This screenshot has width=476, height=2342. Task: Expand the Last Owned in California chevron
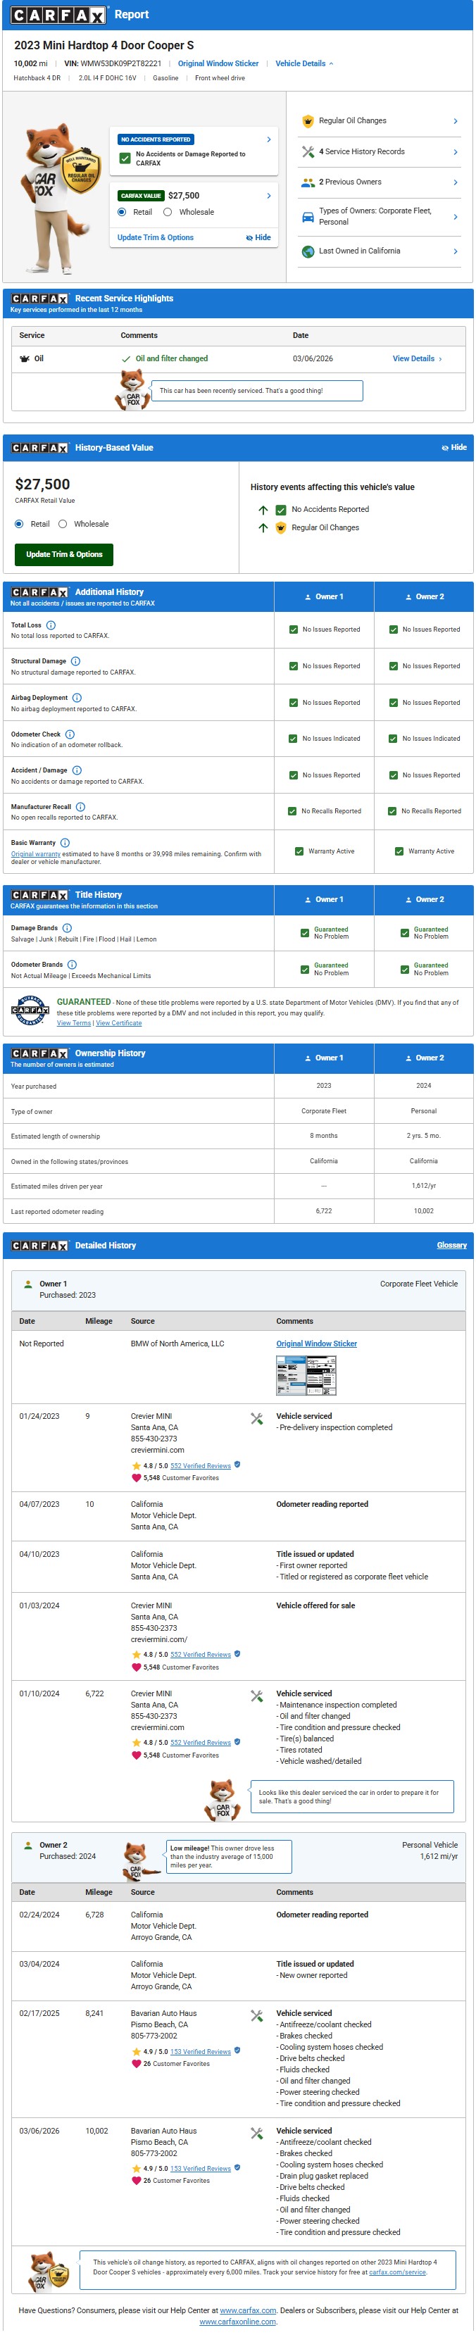pos(456,251)
